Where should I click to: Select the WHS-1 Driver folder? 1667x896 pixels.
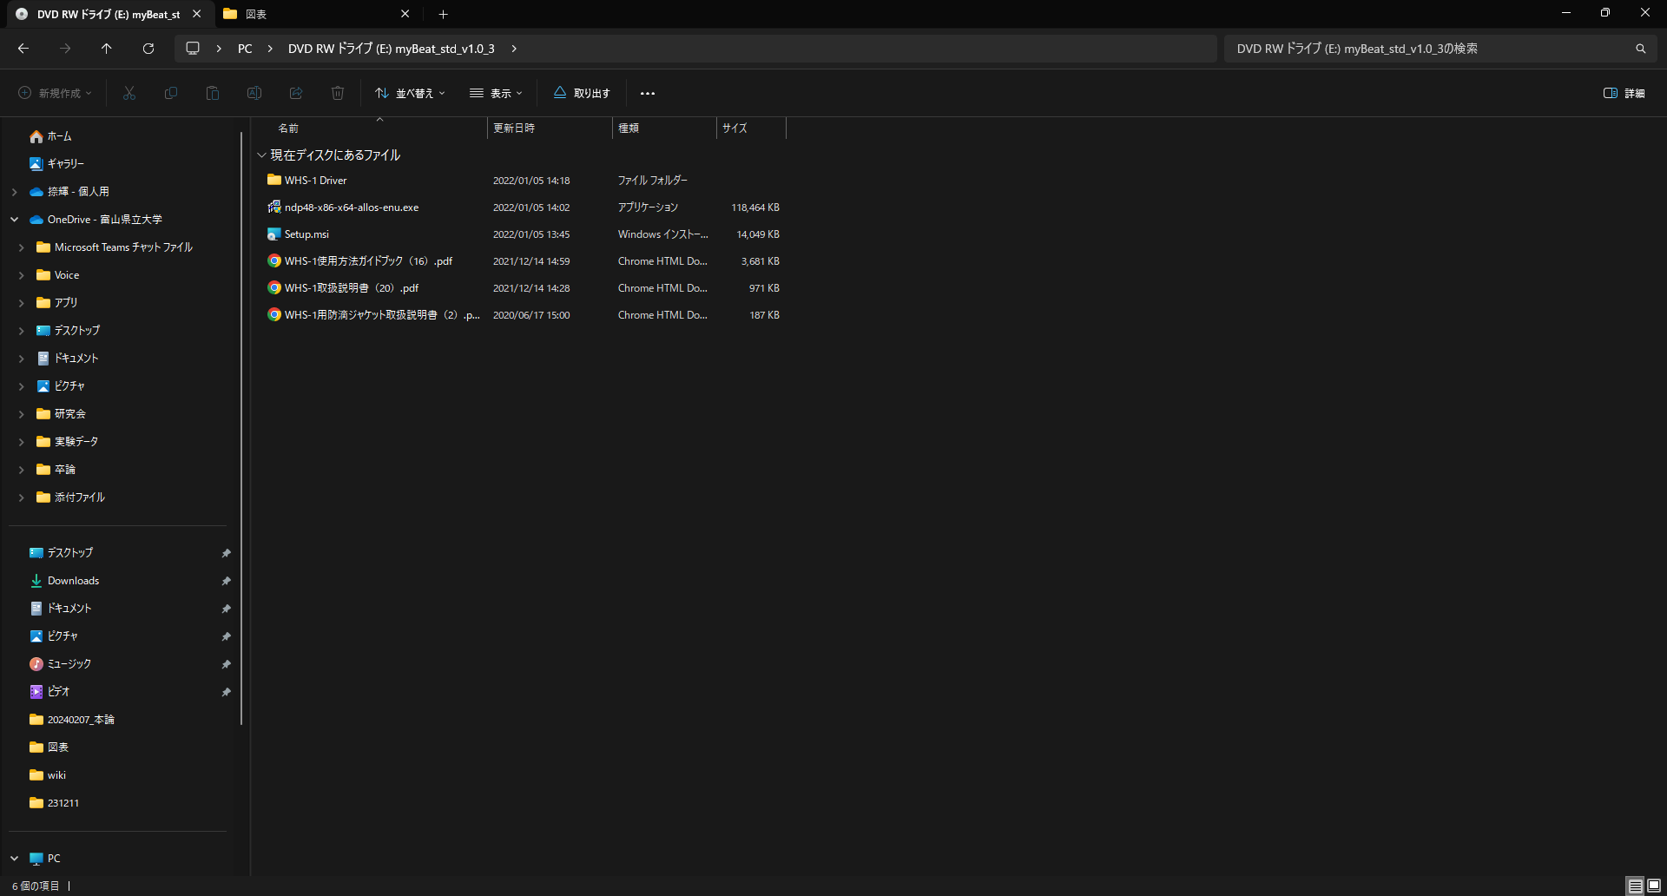point(315,181)
